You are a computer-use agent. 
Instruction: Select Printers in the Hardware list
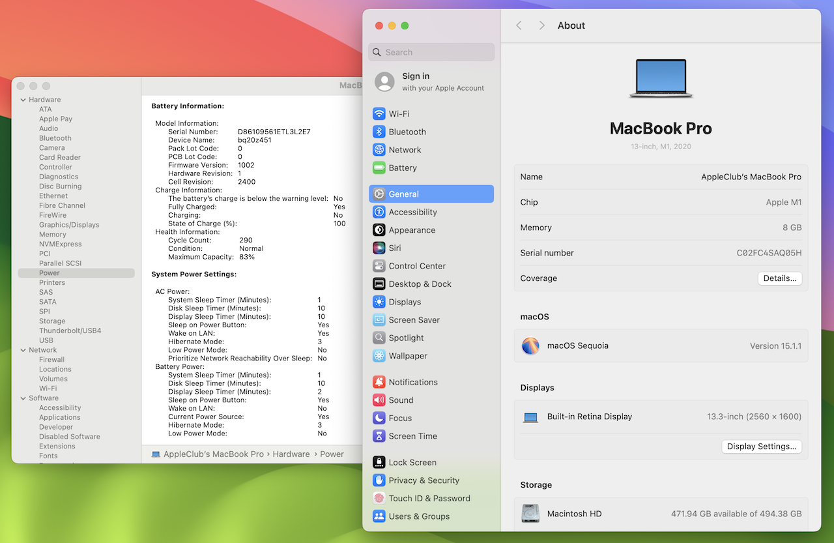pos(52,283)
